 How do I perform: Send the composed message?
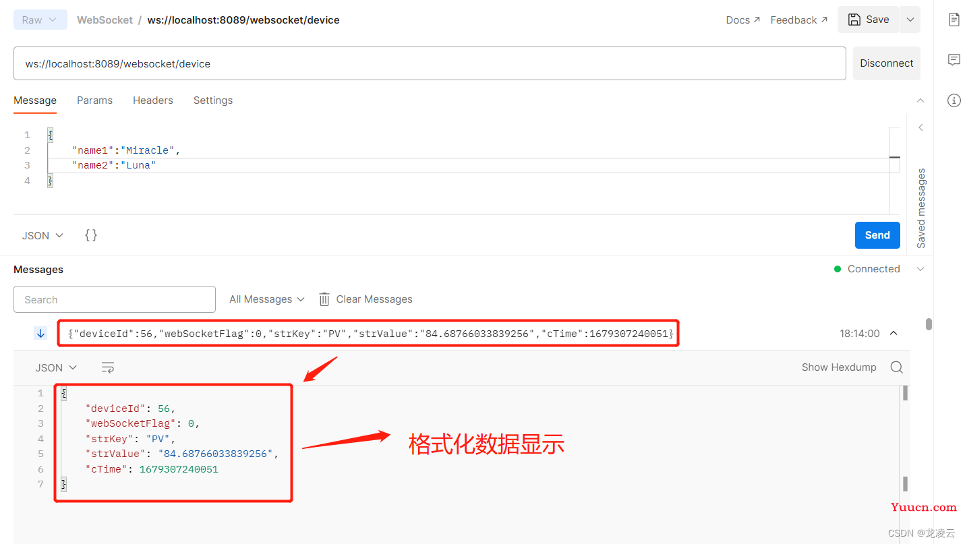pos(877,235)
